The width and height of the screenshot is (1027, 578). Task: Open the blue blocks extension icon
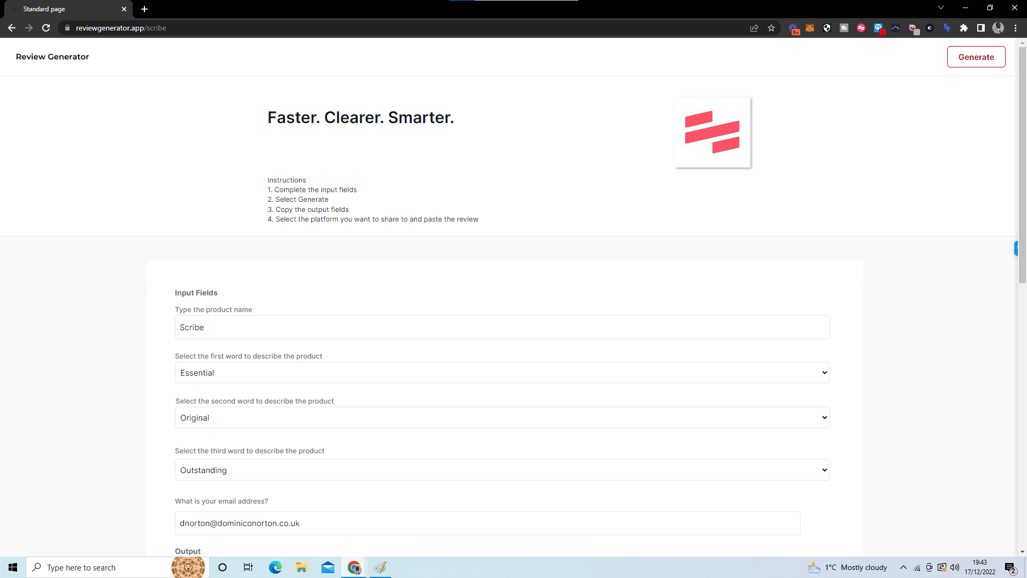pos(947,28)
